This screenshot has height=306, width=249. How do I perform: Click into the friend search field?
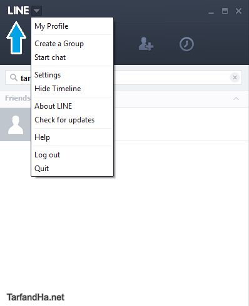coord(123,77)
